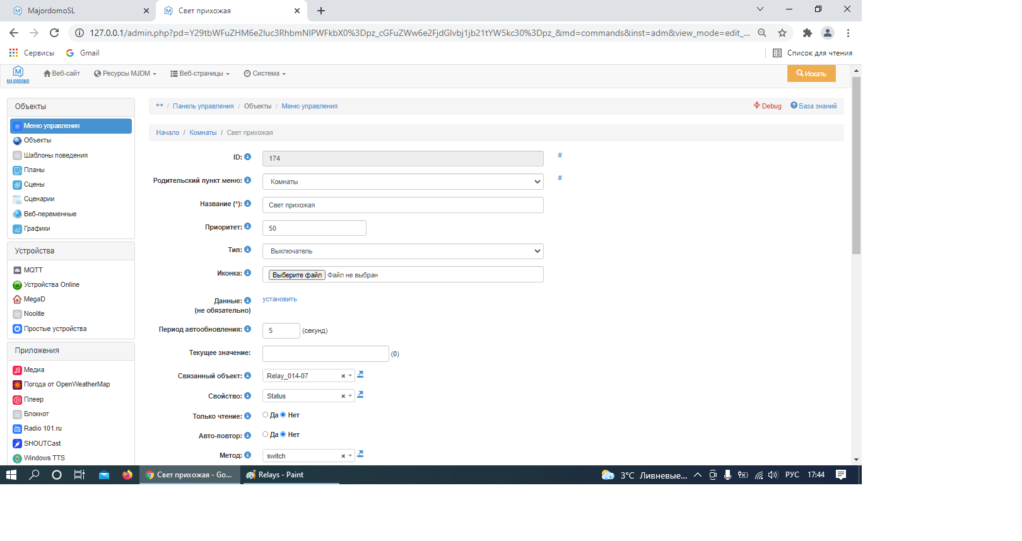
Task: Click info icon beside Название field label
Action: click(x=248, y=204)
